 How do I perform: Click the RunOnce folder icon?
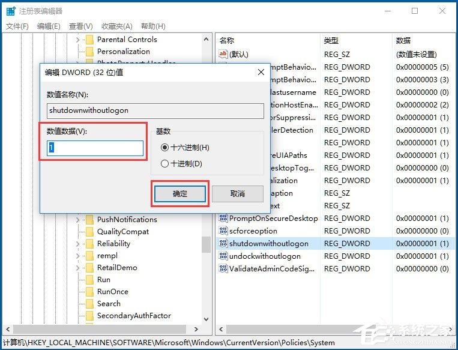(x=89, y=292)
